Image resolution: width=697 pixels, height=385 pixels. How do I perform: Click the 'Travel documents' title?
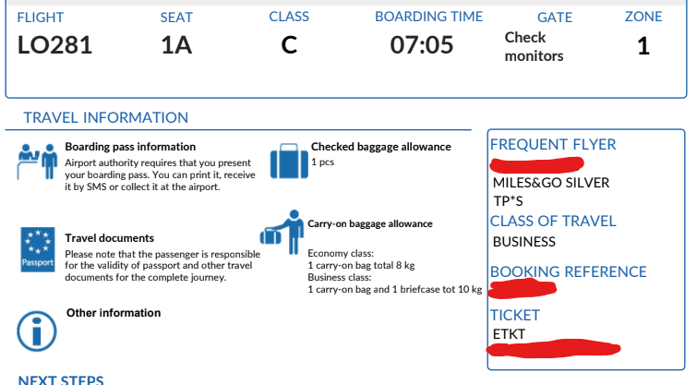click(110, 238)
